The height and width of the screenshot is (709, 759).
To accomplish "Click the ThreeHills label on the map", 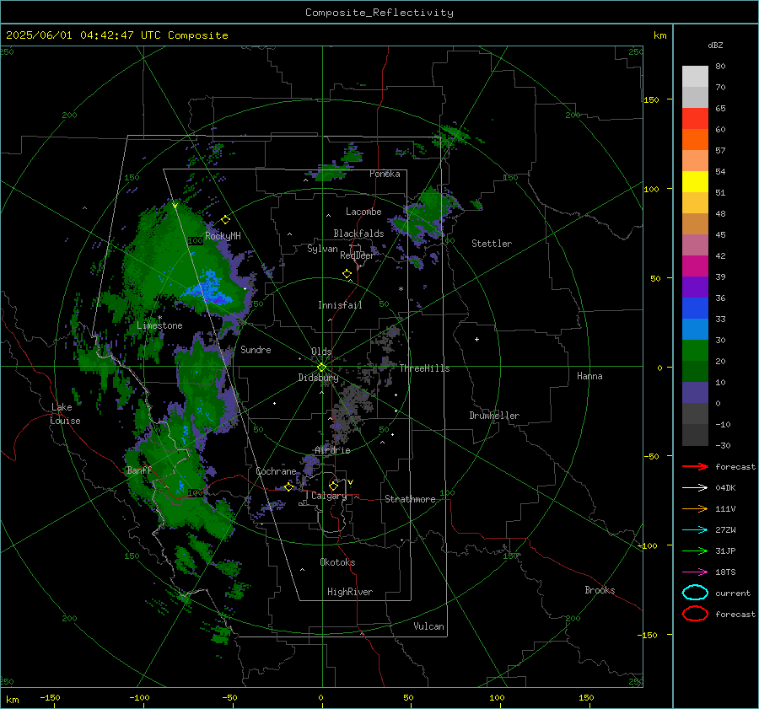I will [424, 368].
